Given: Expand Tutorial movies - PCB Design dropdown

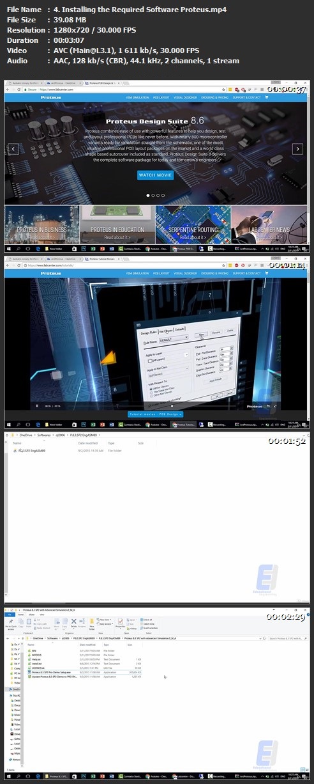Looking at the screenshot, I should [155, 414].
